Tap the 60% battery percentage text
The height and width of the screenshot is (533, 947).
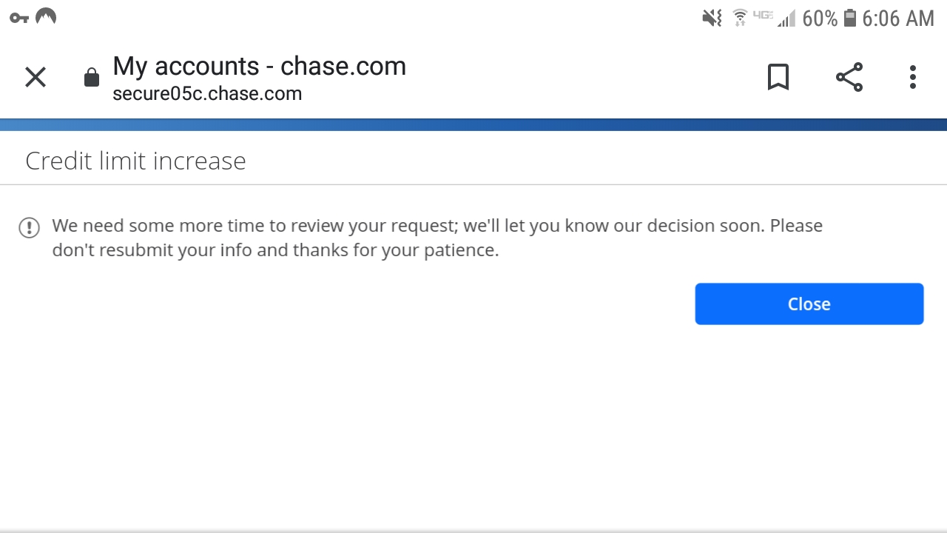pos(820,19)
